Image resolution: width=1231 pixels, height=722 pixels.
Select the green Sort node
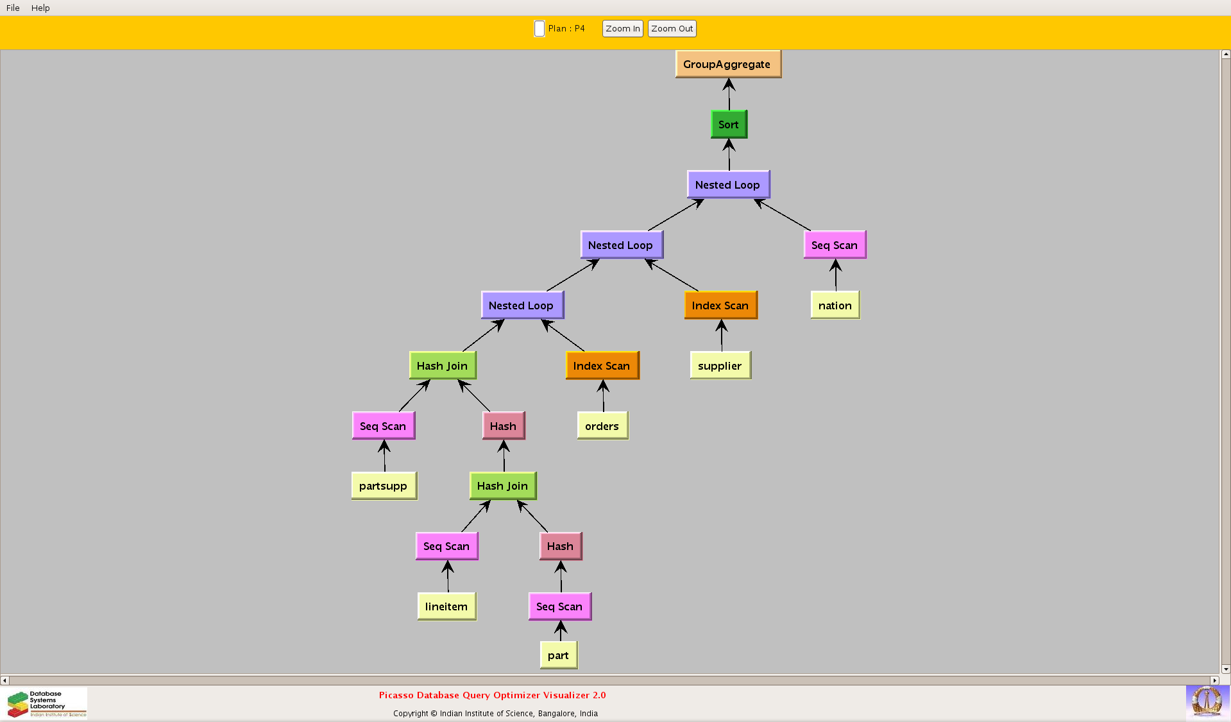coord(728,125)
